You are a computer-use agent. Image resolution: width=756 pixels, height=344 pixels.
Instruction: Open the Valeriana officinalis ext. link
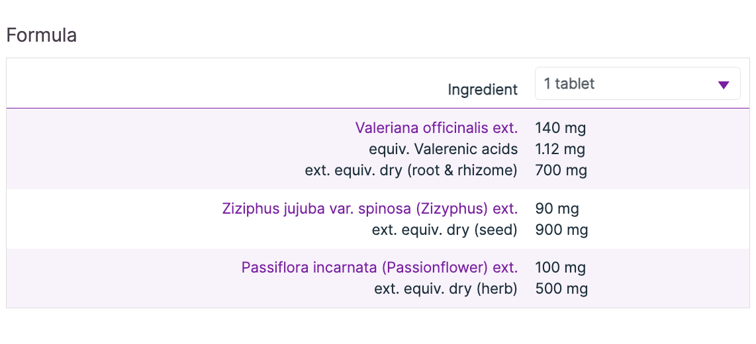[436, 128]
